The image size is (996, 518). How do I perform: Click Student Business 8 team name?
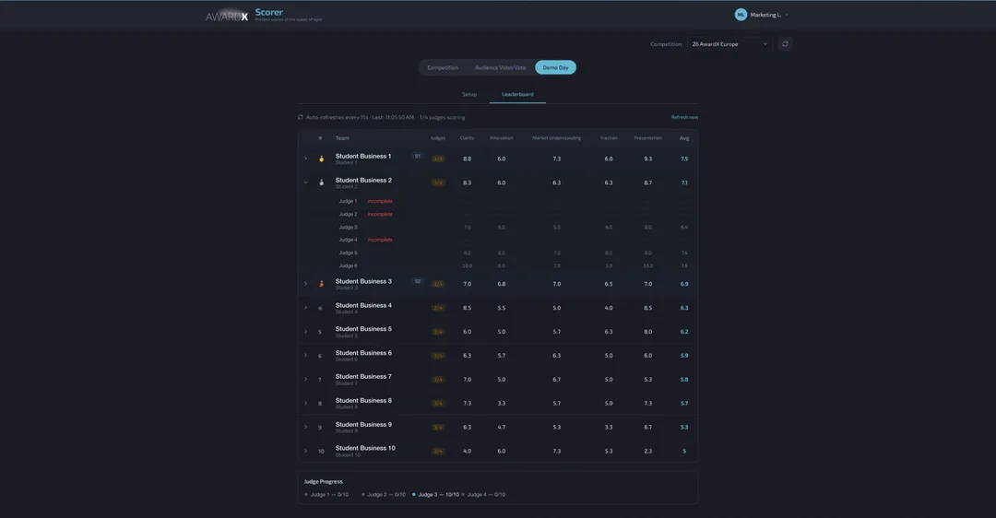(363, 401)
